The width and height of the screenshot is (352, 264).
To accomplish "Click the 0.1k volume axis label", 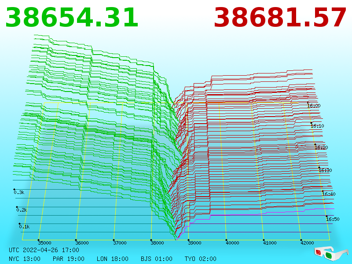I will point(24,227).
